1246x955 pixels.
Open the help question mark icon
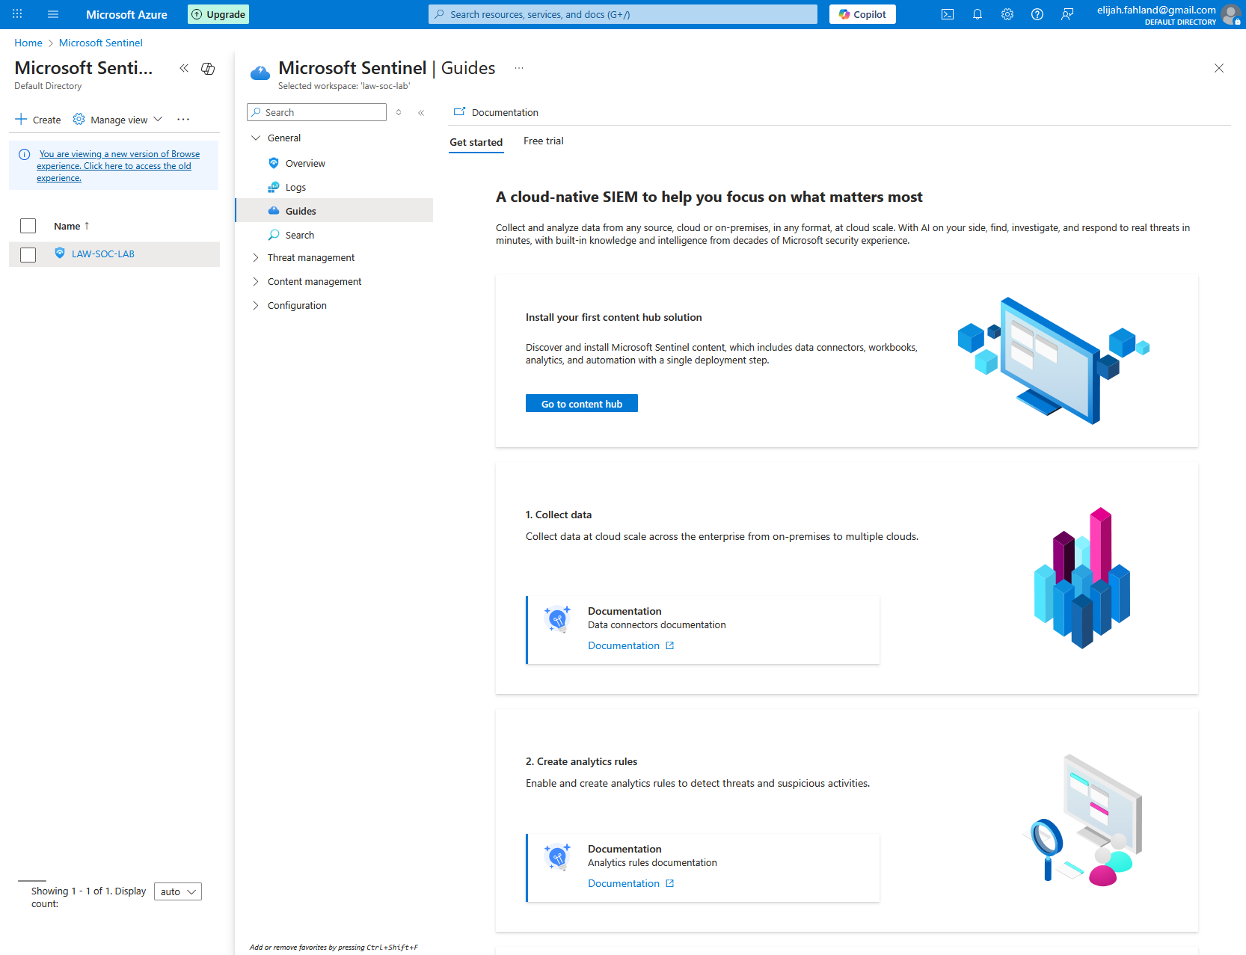click(1037, 14)
